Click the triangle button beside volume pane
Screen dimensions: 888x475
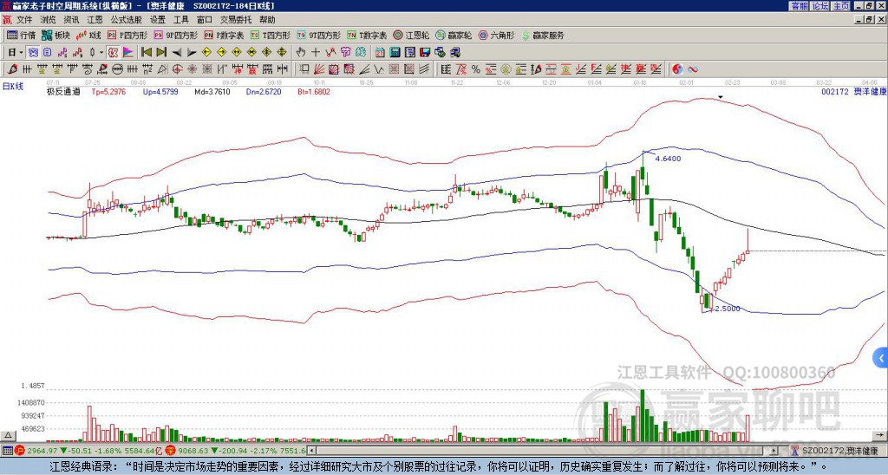pyautogui.click(x=8, y=435)
